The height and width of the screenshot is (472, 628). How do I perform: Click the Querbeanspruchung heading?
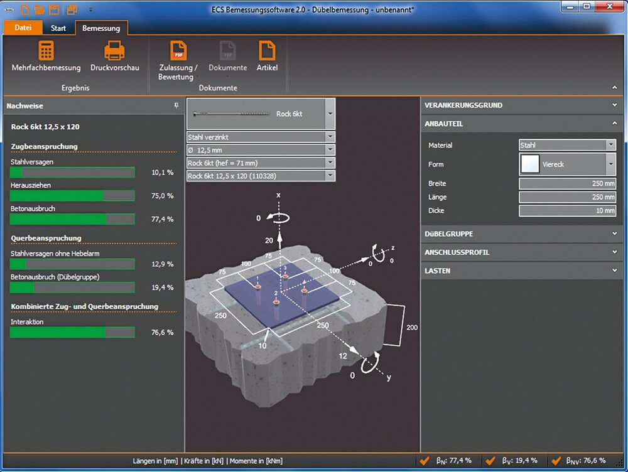(x=46, y=239)
